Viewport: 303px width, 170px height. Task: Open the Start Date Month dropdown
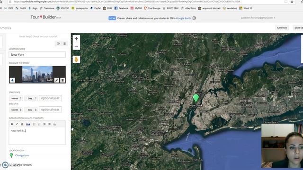[x=16, y=98]
